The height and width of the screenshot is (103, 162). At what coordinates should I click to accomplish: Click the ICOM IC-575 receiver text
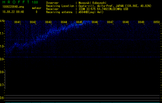point(103,9)
